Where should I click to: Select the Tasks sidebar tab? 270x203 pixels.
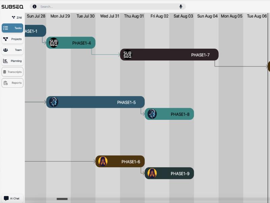click(x=12, y=28)
